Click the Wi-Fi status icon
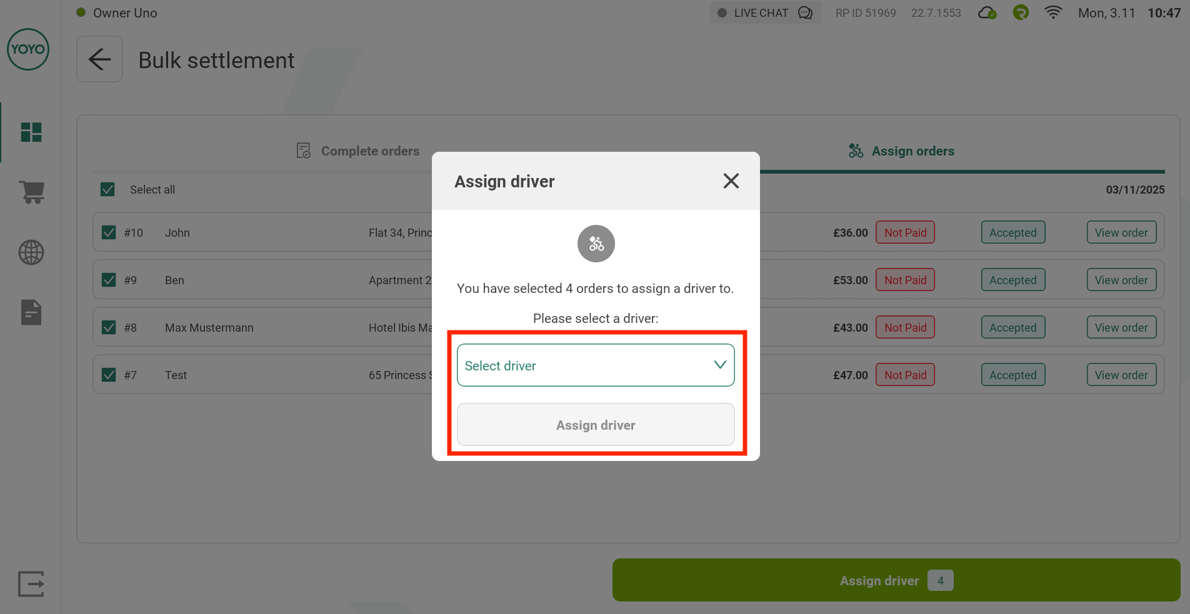 click(1053, 13)
